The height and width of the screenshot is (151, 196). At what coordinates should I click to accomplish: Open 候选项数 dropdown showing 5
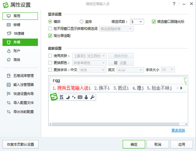coord(137,22)
